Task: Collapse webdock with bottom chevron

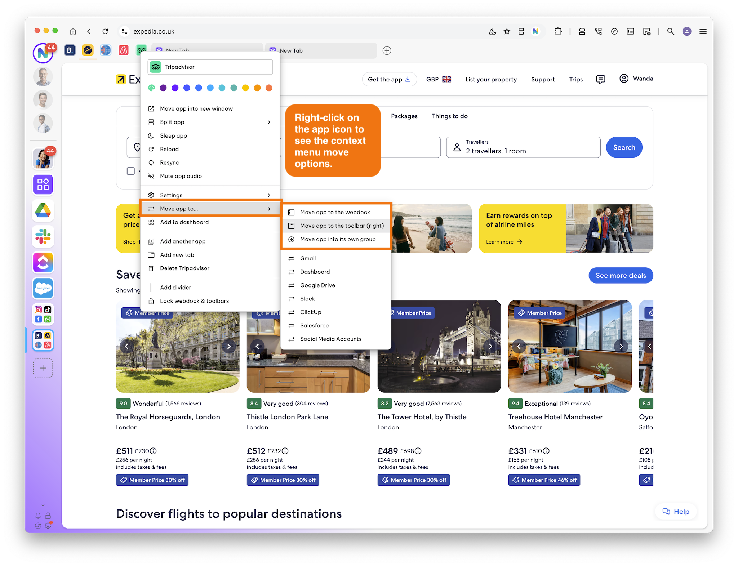Action: click(43, 505)
